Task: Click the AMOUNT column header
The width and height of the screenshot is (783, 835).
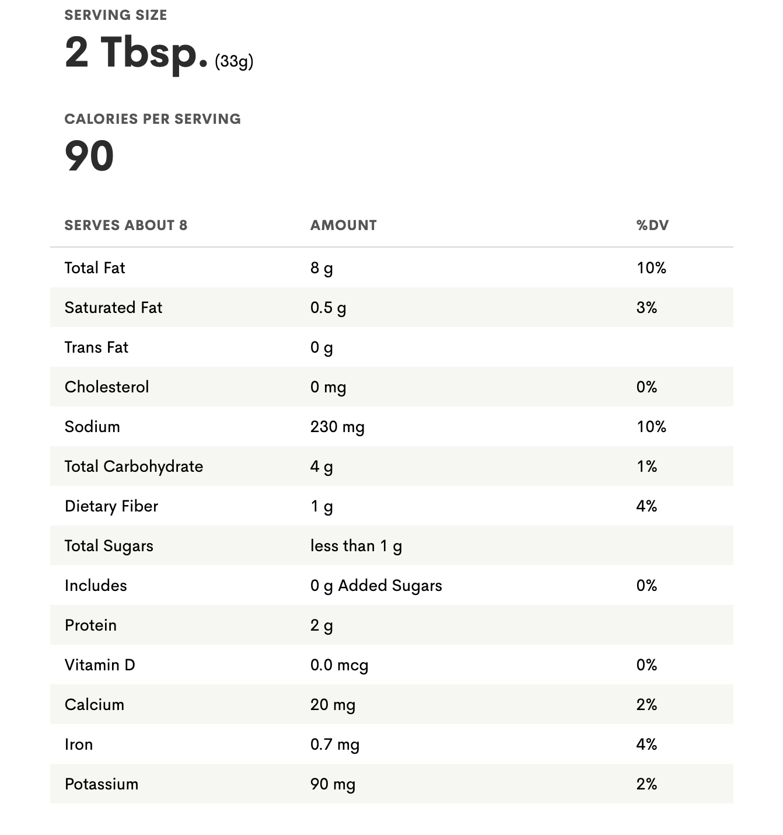Action: coord(344,225)
